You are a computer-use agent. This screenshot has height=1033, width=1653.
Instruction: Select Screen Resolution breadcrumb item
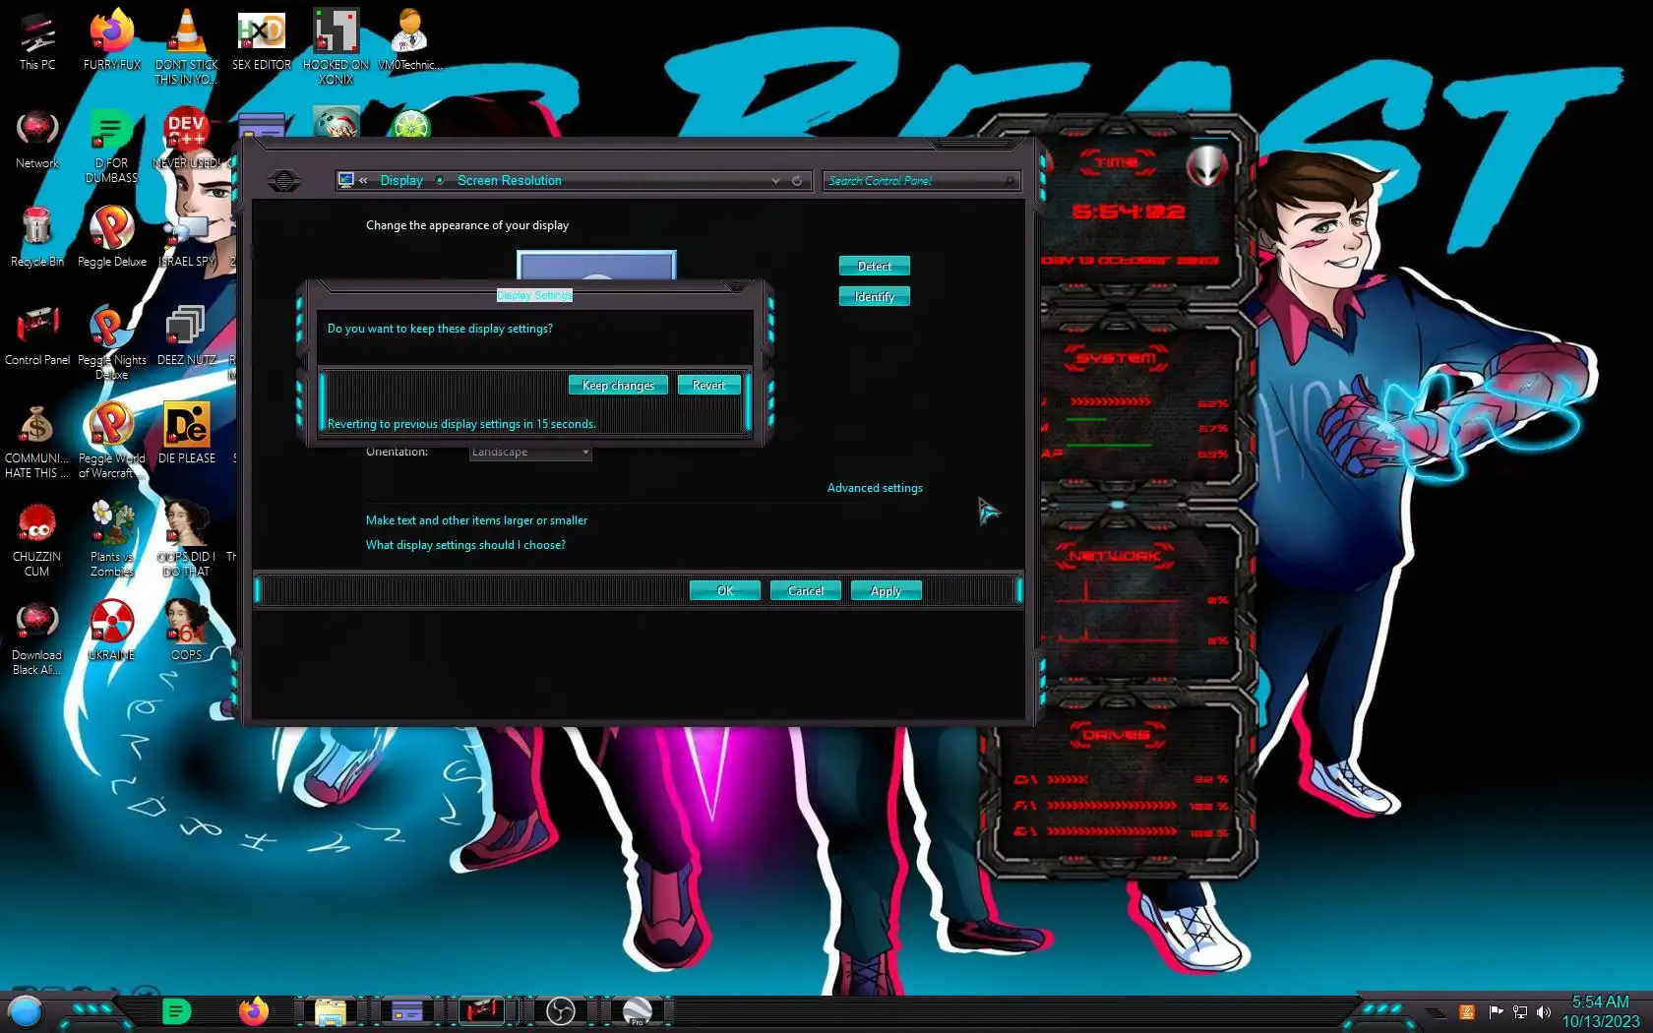click(510, 181)
